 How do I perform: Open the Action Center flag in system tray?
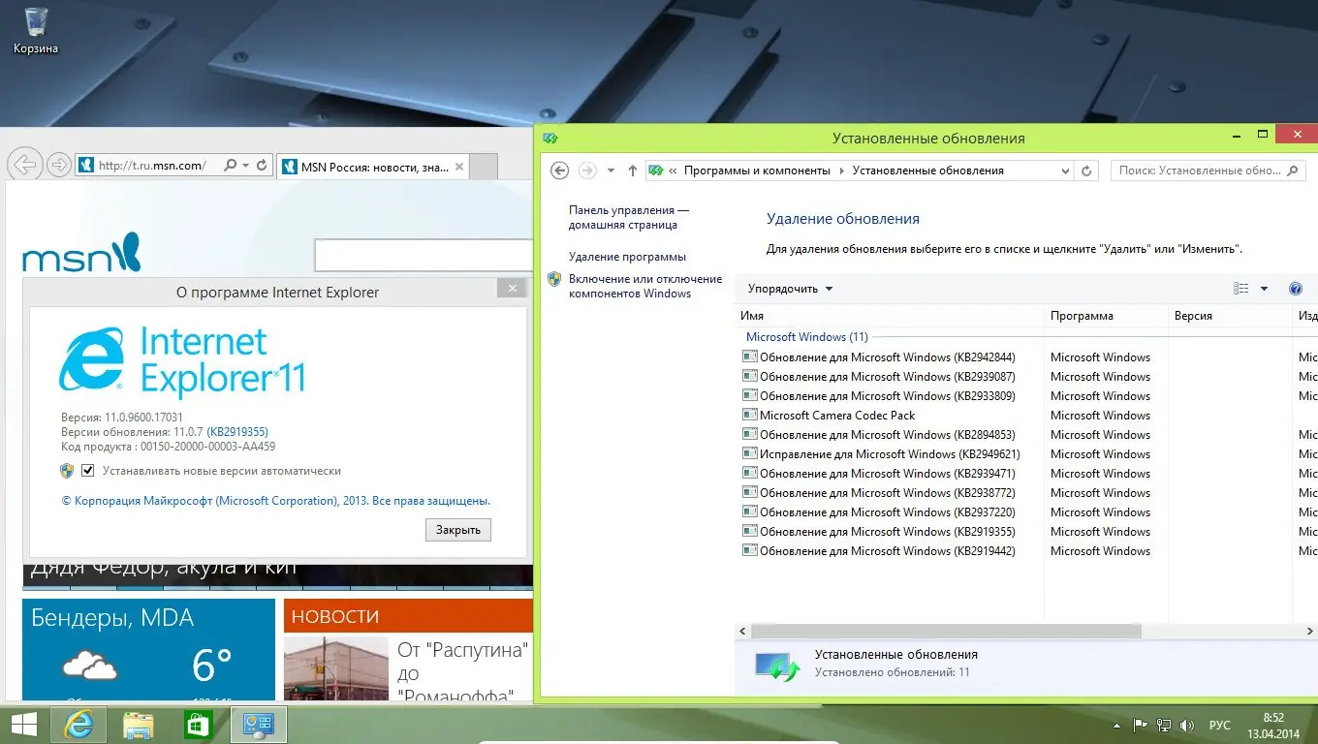[1140, 725]
